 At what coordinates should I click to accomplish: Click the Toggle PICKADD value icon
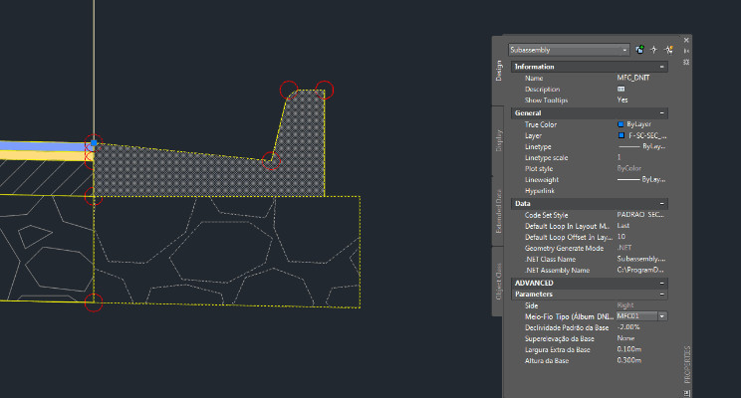[x=639, y=49]
